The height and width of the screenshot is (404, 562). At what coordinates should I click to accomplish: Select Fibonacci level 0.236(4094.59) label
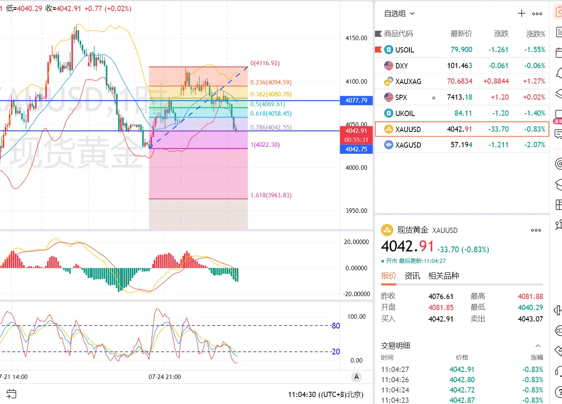click(271, 82)
